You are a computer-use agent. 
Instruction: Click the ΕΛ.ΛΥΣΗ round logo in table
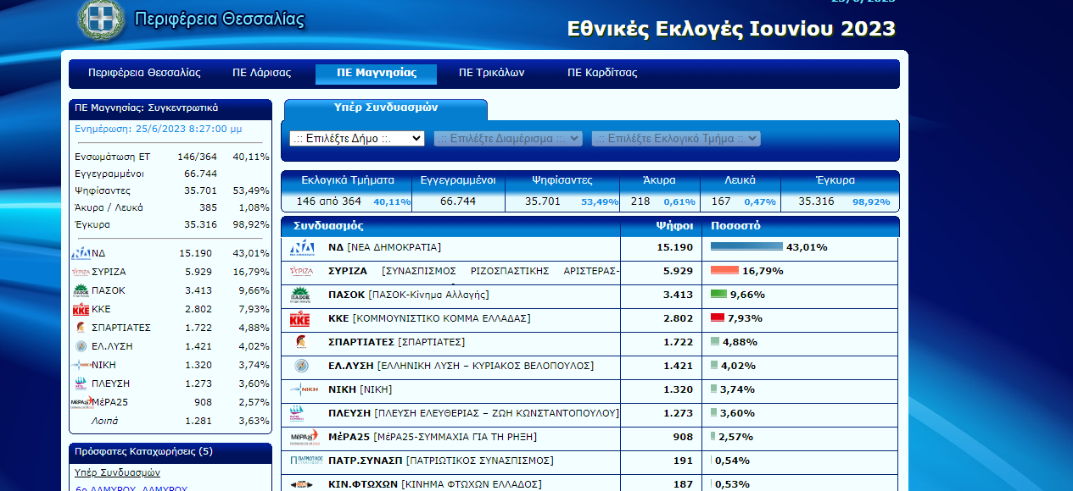[x=302, y=367]
